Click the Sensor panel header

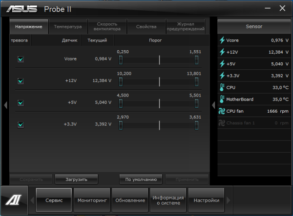(x=254, y=26)
